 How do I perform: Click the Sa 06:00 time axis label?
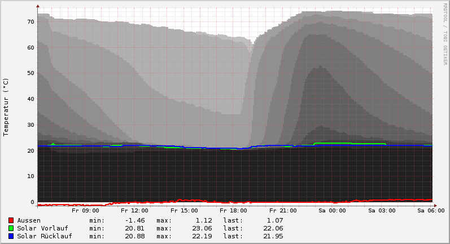point(431,211)
